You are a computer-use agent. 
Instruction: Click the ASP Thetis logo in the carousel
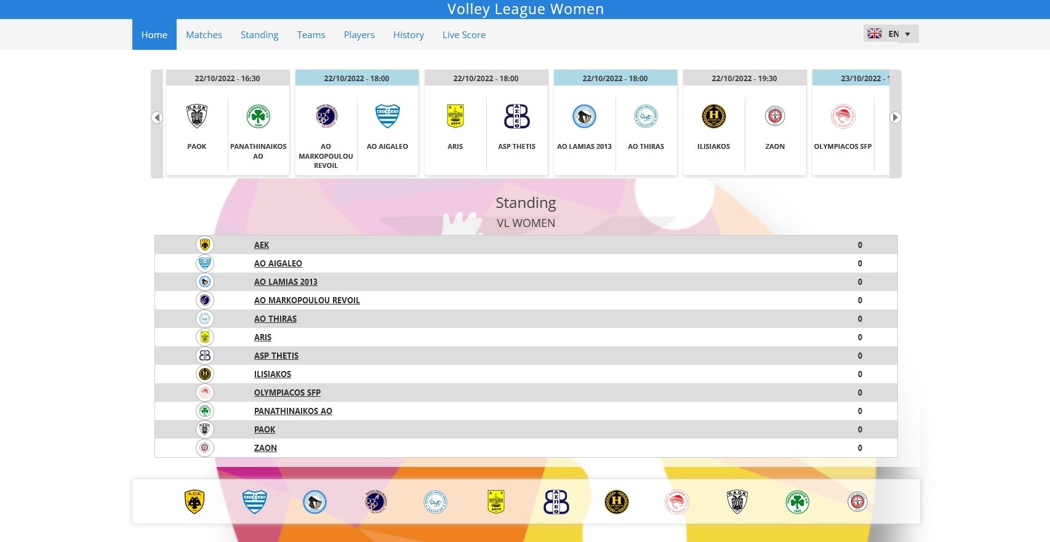pos(517,116)
